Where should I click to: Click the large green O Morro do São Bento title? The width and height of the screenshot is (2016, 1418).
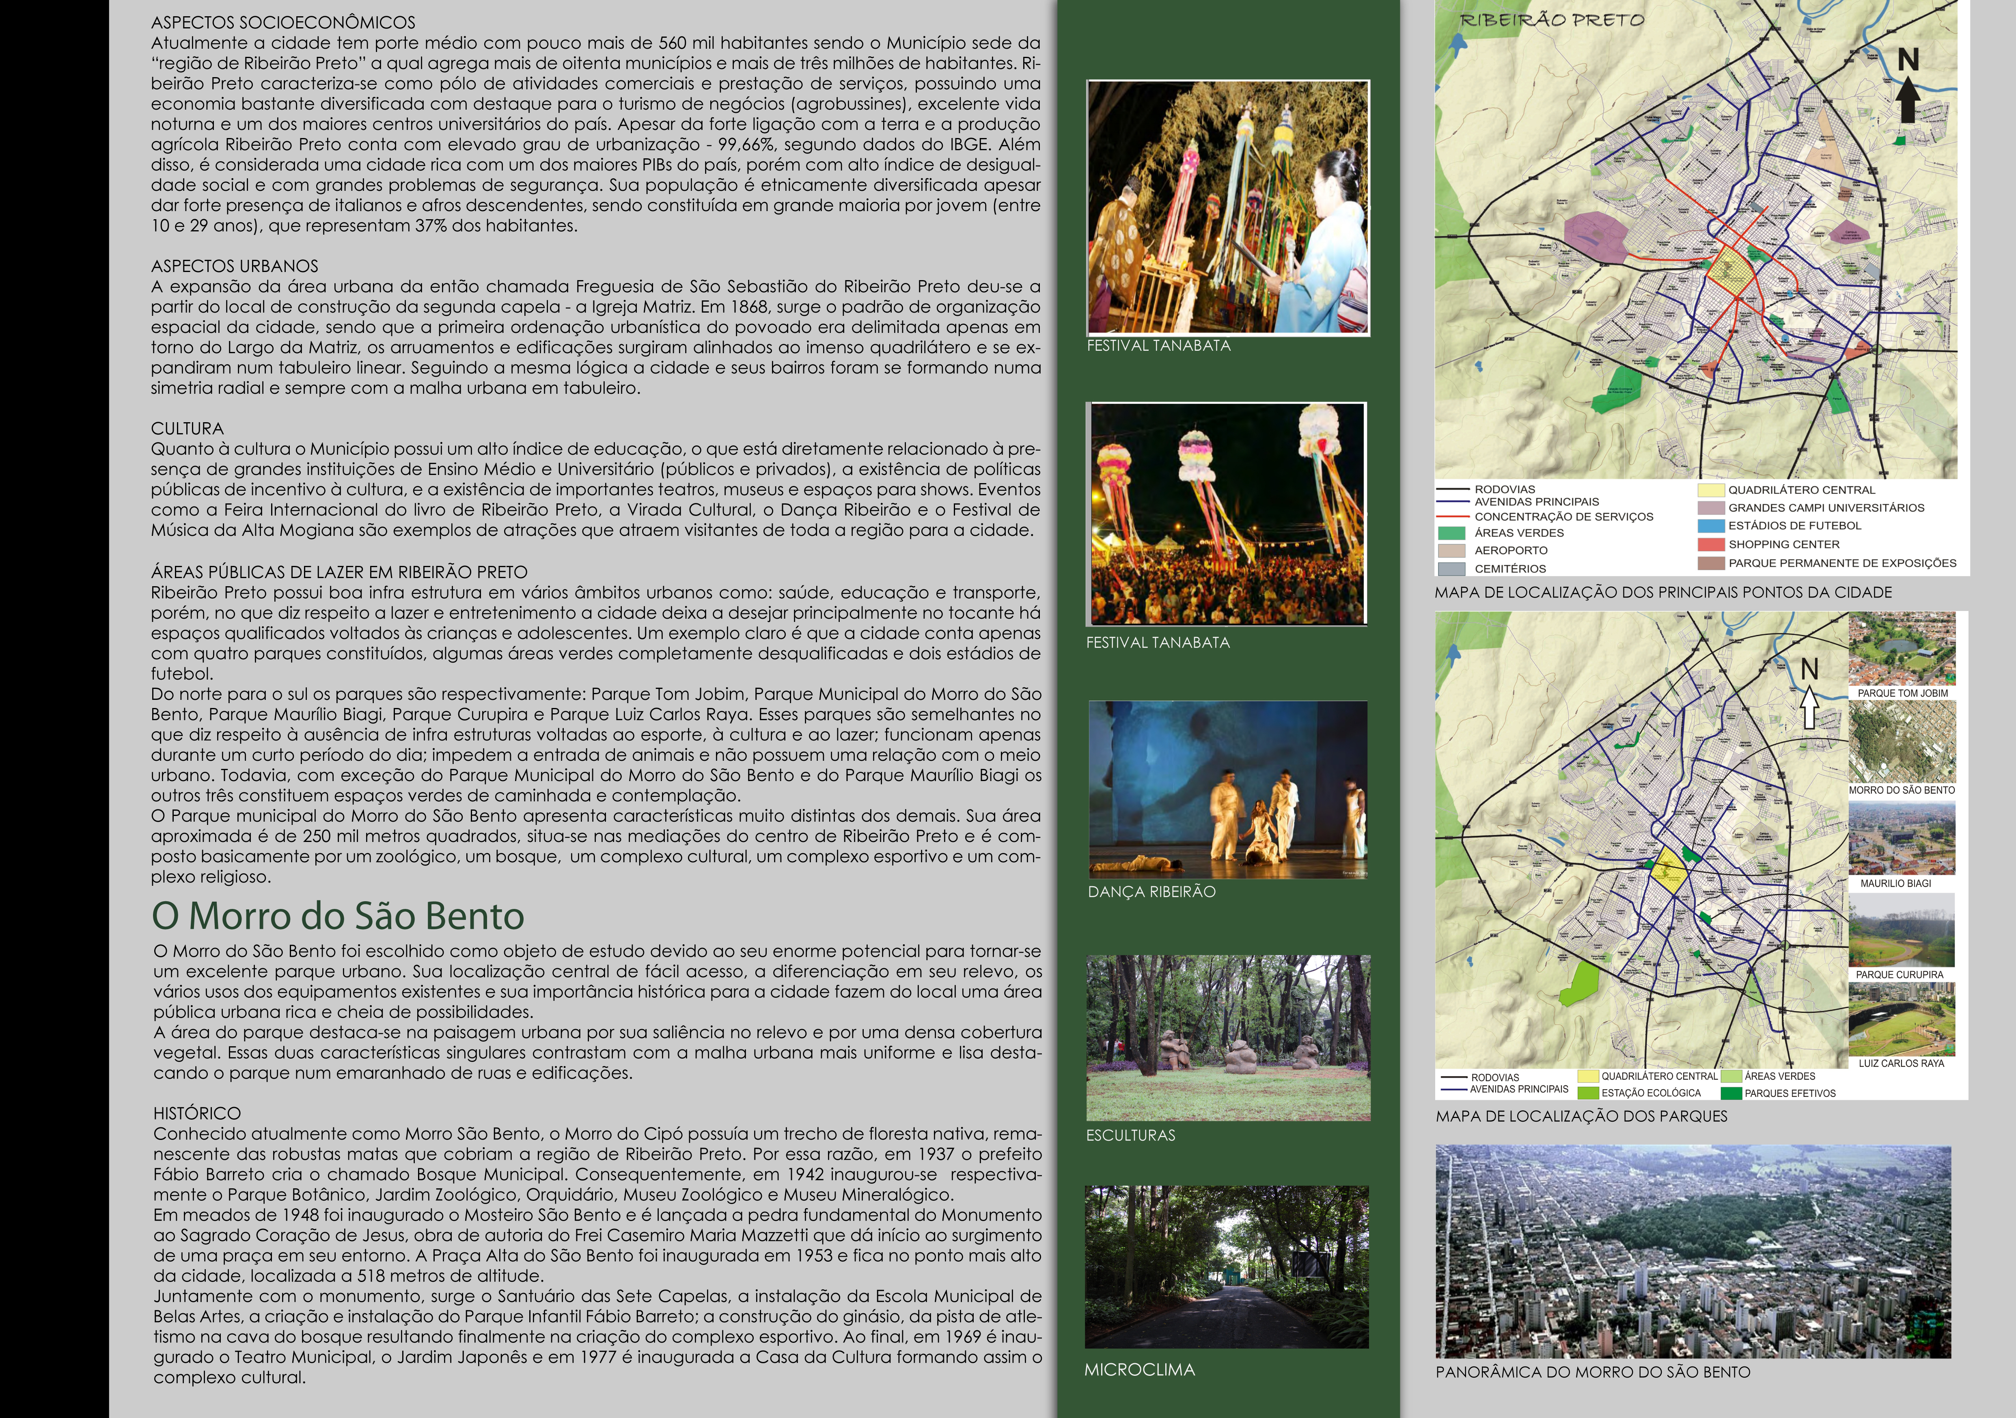(x=338, y=916)
